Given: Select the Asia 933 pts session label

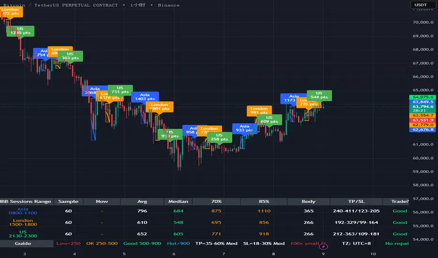Looking at the screenshot, I should (245, 129).
